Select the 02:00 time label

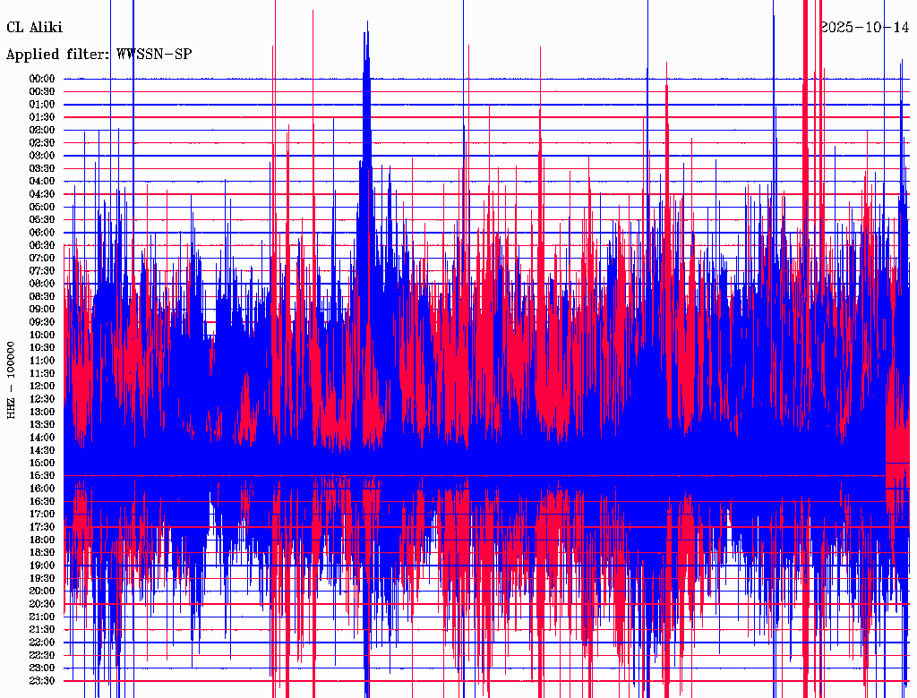tap(42, 131)
